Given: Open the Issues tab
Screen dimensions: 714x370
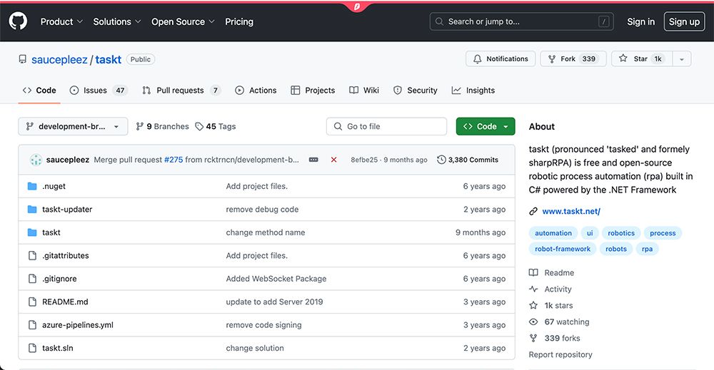Looking at the screenshot, I should 98,90.
